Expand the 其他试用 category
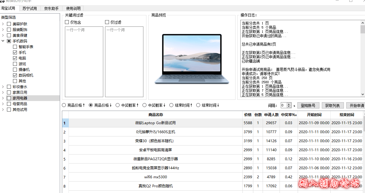 click(3, 109)
